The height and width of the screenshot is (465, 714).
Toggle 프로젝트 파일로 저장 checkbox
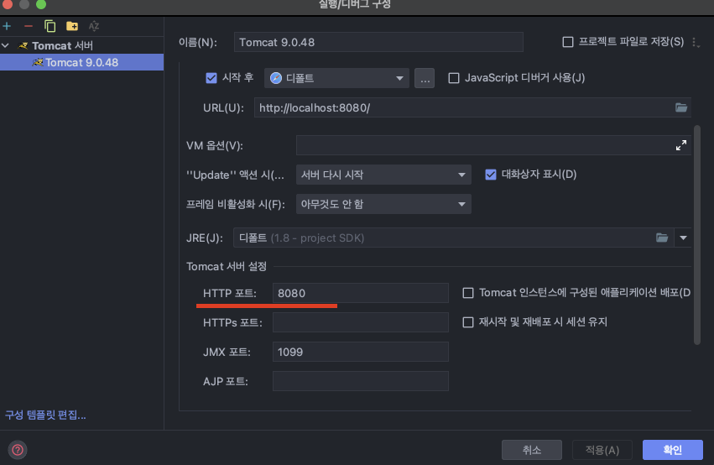[x=568, y=42]
